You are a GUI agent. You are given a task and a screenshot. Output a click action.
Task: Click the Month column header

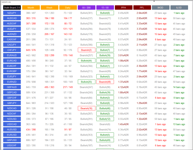pos(31,7)
